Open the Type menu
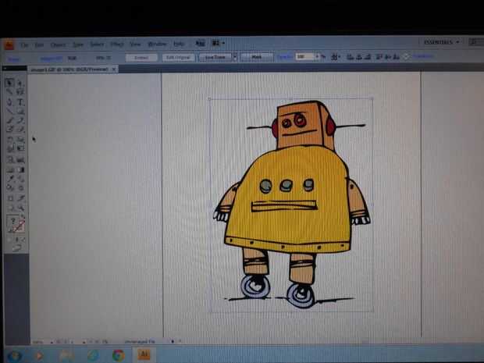The image size is (484, 363). tap(78, 45)
